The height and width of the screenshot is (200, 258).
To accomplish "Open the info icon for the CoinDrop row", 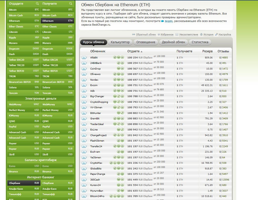I will pos(84,69).
